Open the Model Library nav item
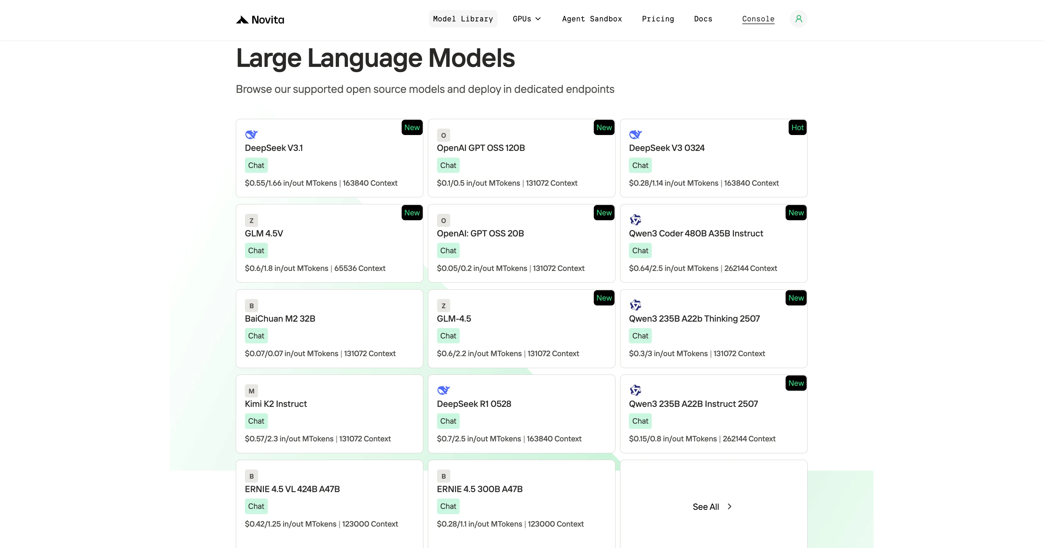This screenshot has width=1044, height=548. pos(463,19)
